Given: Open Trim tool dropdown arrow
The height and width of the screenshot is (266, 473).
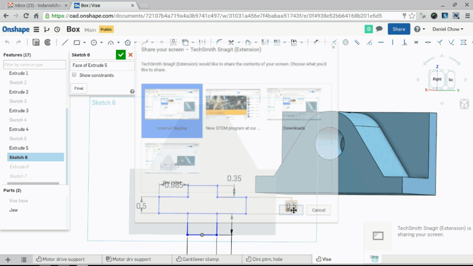Looking at the screenshot, I should [238, 43].
